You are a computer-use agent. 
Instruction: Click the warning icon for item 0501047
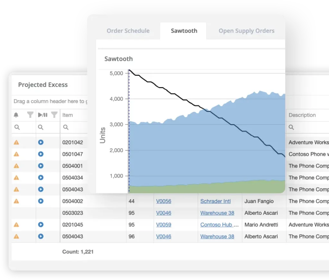16,154
